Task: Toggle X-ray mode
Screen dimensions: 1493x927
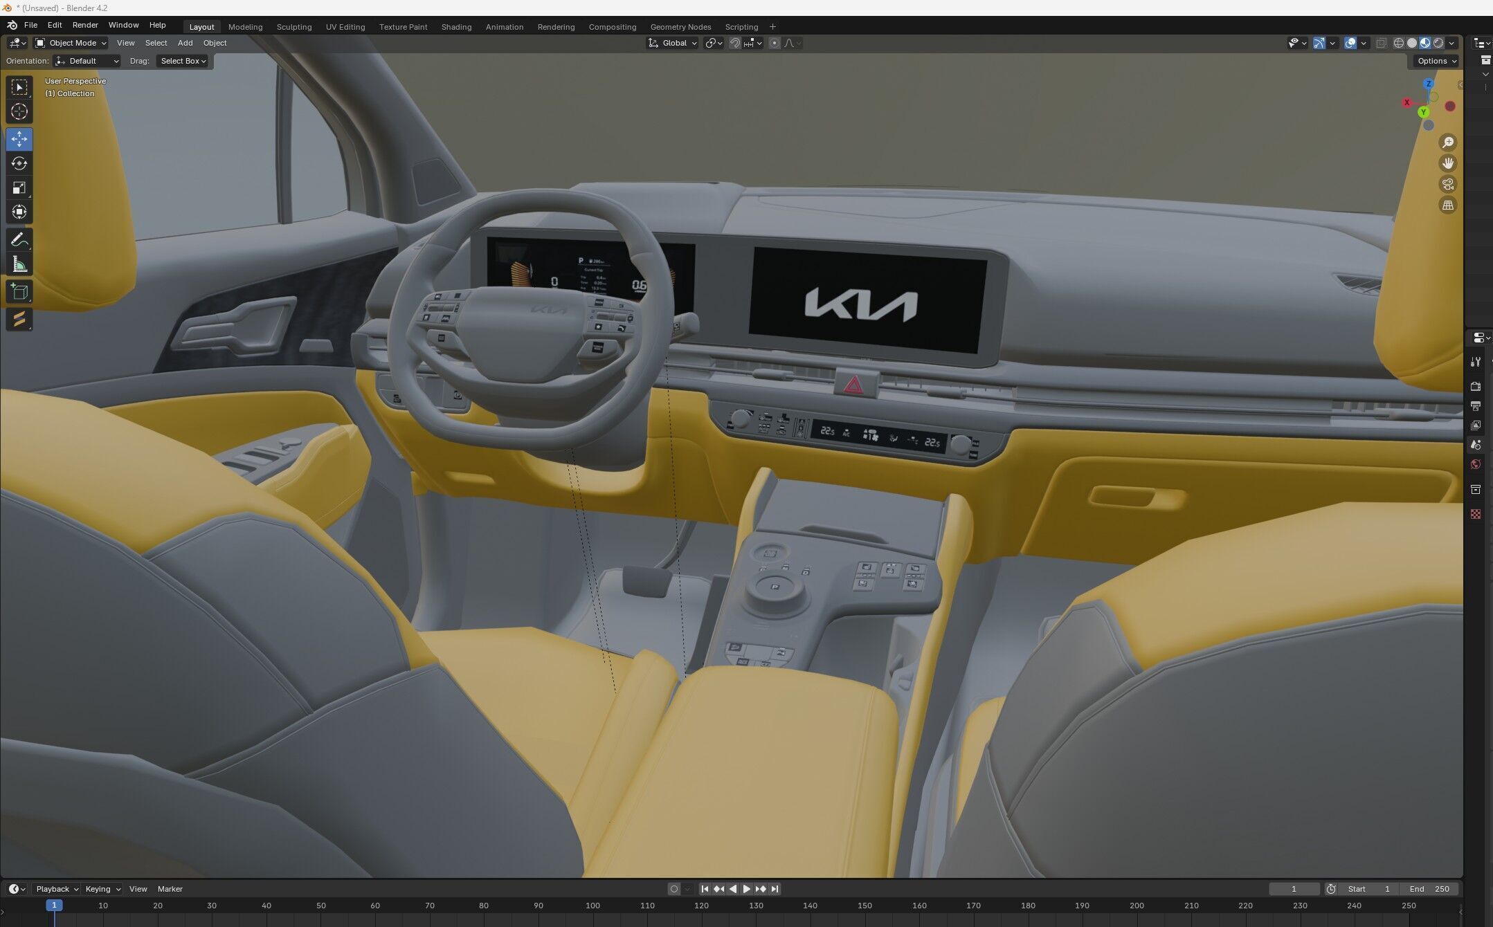Action: 1381,43
